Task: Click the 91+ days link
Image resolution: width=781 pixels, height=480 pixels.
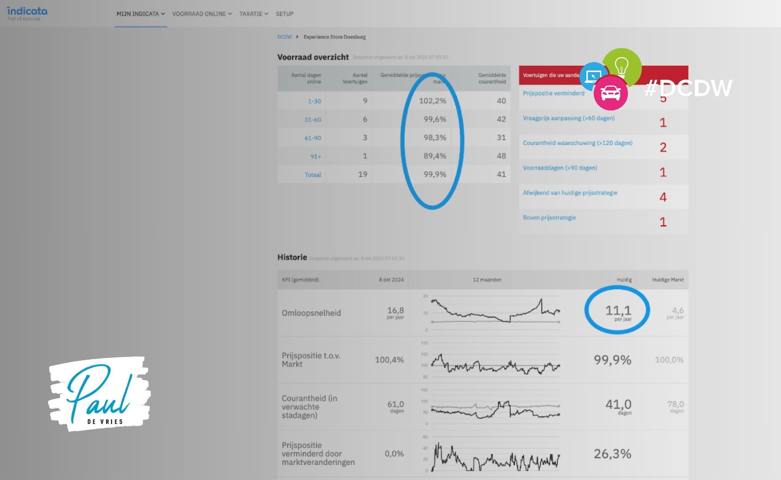Action: [x=315, y=156]
